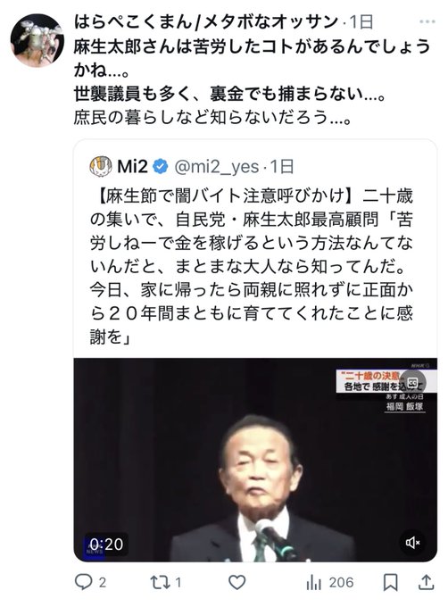
Task: Open the reply comments icon
Action: tap(83, 582)
